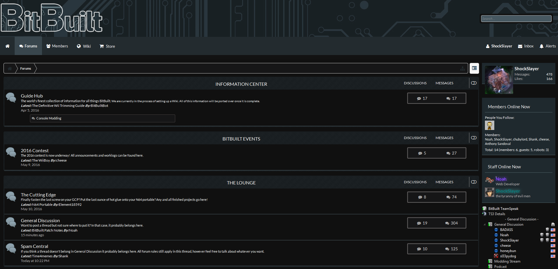Image resolution: width=558 pixels, height=269 pixels.
Task: Click the muted icon beside sl33pydog
Action: pos(496,256)
